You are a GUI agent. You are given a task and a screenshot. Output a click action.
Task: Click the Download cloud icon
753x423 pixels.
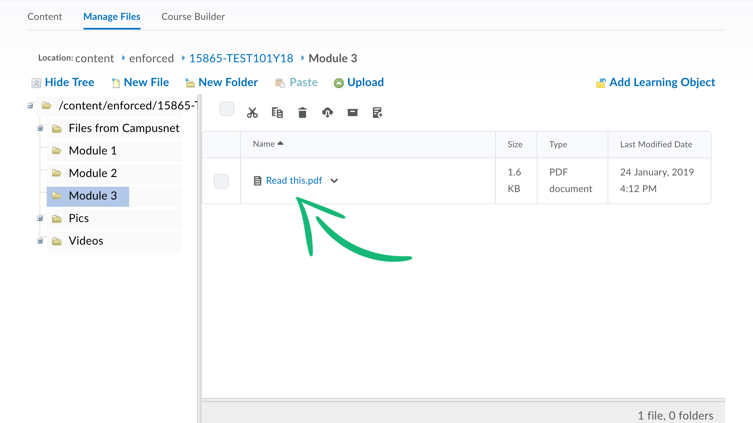(x=327, y=112)
